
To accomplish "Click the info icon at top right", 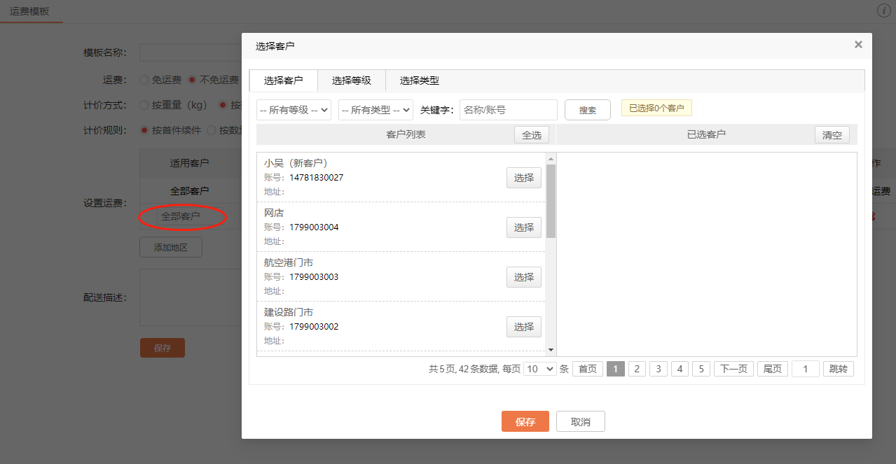I will [x=883, y=10].
